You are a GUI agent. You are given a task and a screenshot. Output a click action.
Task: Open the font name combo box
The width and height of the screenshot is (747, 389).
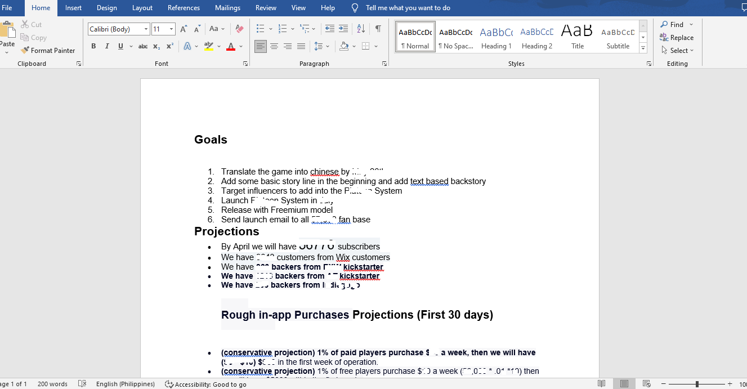click(x=119, y=29)
